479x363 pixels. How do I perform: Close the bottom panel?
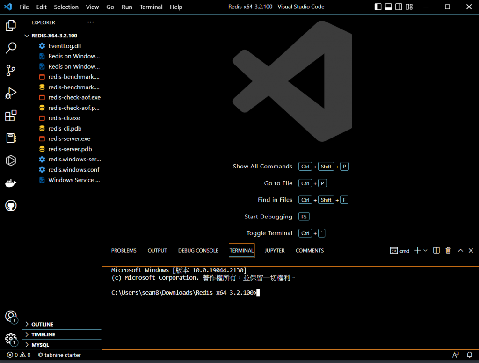471,251
